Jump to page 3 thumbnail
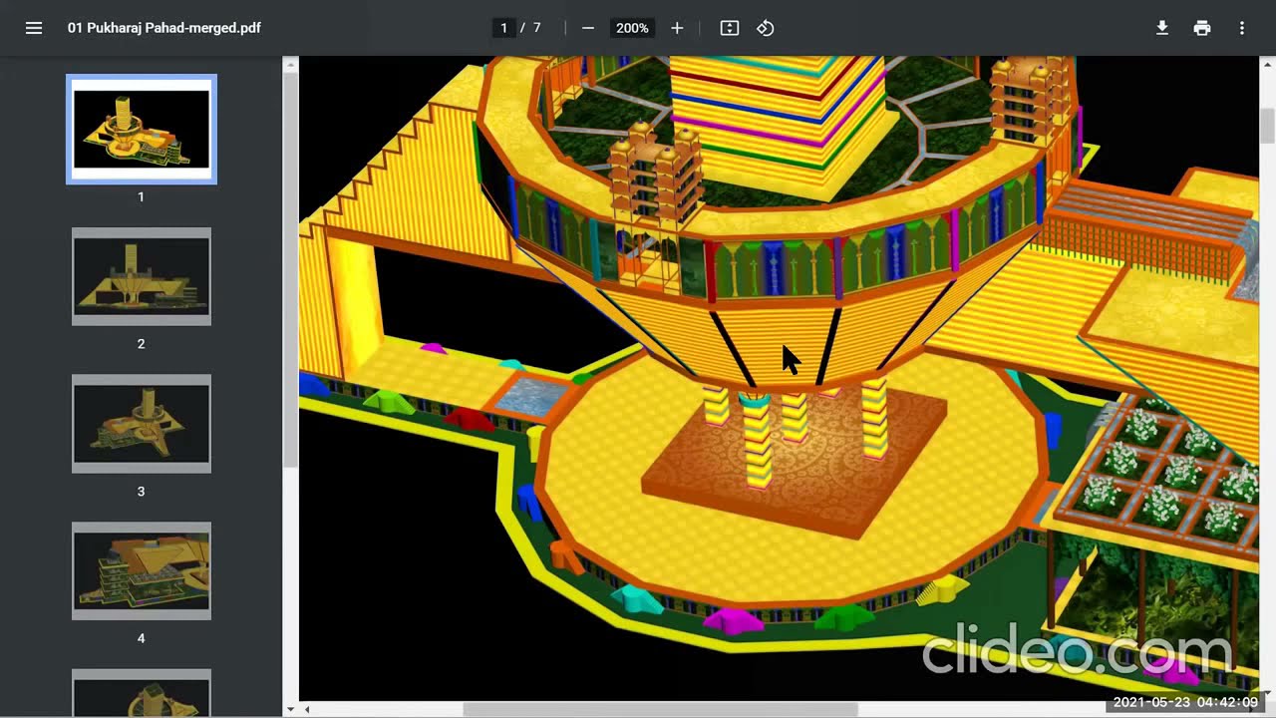The image size is (1276, 718). 142,424
